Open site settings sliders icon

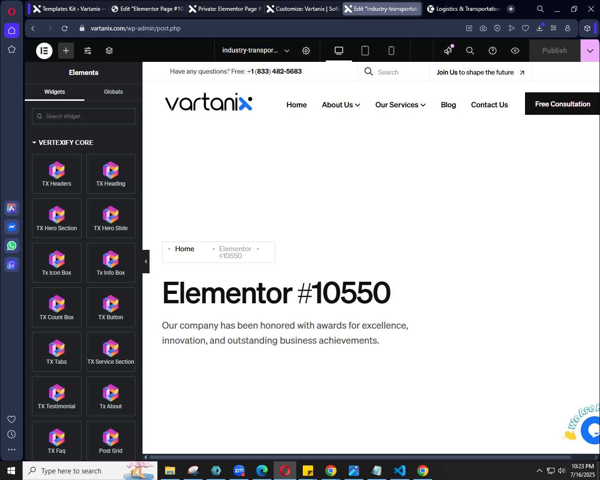(x=88, y=51)
